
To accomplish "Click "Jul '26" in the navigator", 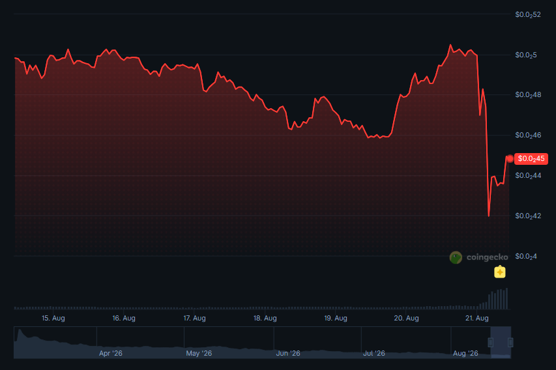I will pos(374,353).
